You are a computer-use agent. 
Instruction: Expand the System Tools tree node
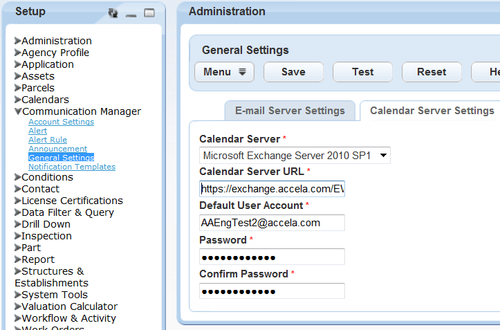(x=18, y=295)
